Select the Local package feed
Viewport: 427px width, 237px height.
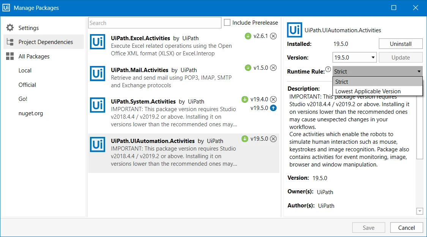click(25, 71)
